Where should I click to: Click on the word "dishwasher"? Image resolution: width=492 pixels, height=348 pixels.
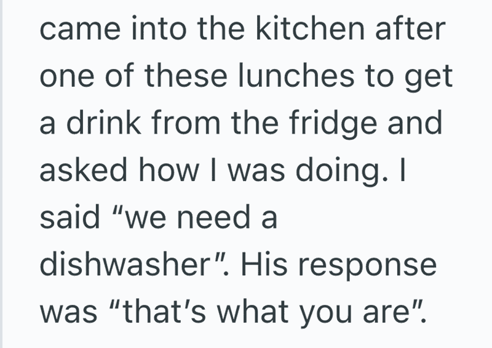pos(125,264)
